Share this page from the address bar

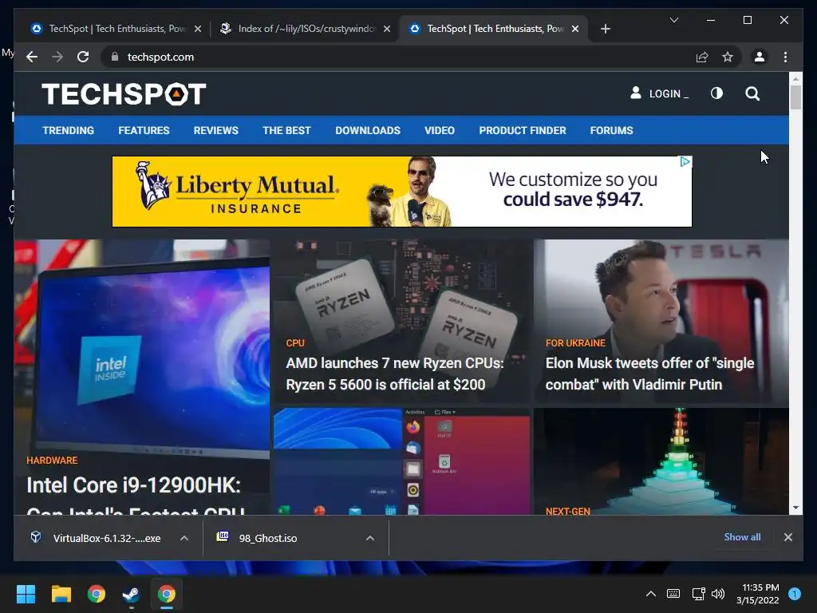tap(702, 57)
